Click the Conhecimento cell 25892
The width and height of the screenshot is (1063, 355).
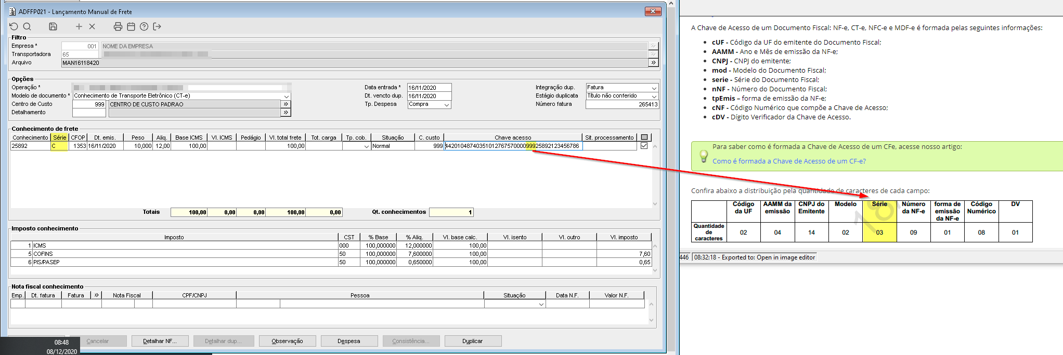click(30, 146)
